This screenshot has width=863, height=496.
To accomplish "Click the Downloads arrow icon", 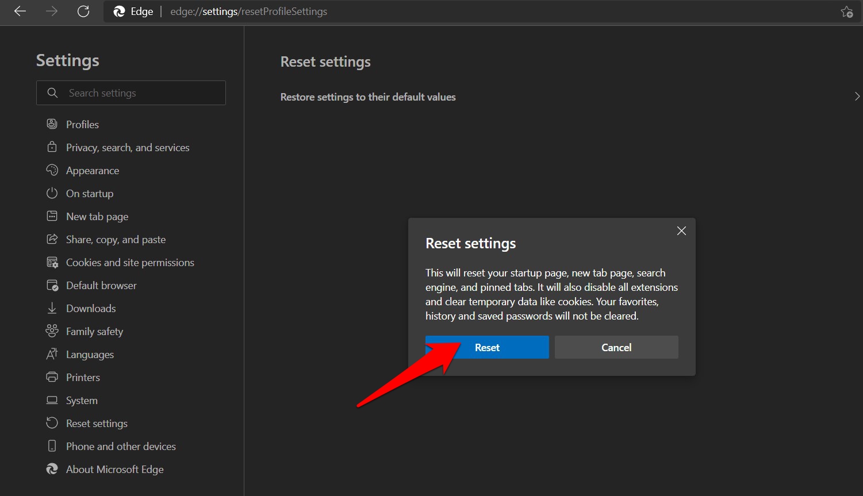I will pos(52,308).
